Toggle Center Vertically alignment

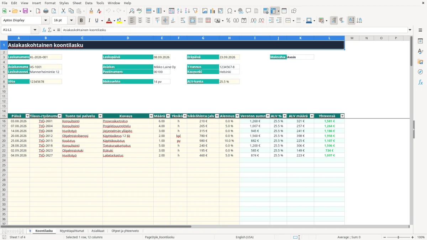165,21
